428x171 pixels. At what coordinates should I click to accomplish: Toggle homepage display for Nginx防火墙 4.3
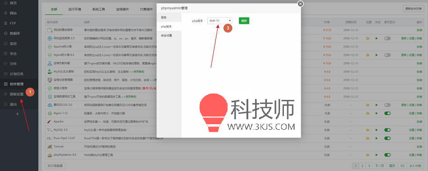tap(387, 55)
